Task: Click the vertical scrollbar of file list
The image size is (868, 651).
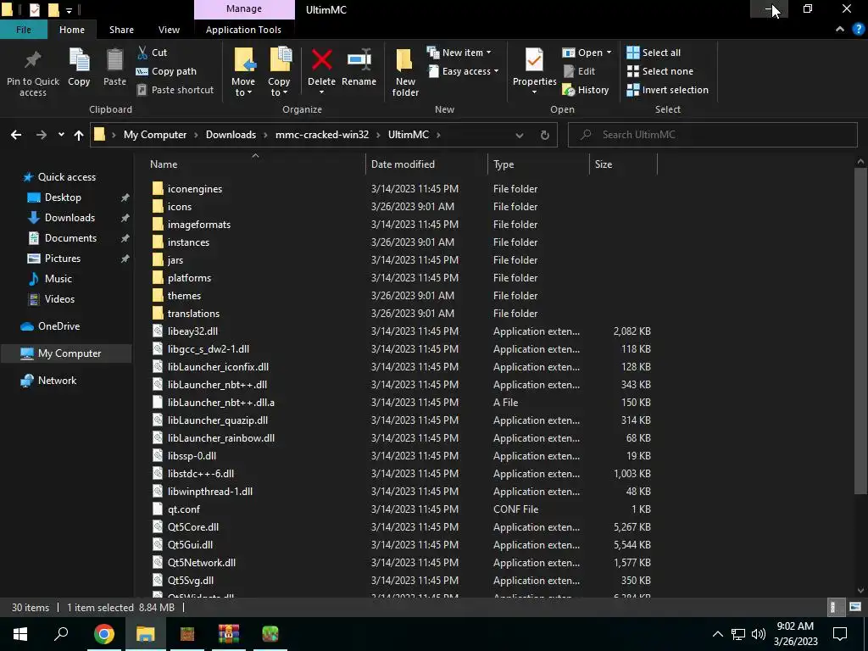Action: (860, 331)
